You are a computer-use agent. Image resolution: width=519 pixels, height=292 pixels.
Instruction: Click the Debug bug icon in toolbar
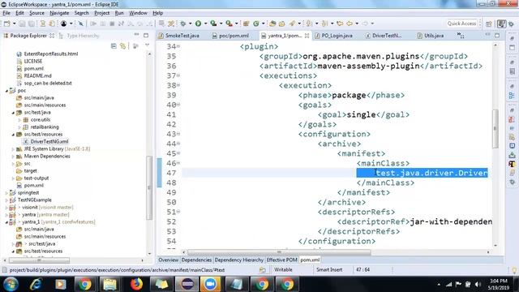click(x=183, y=24)
